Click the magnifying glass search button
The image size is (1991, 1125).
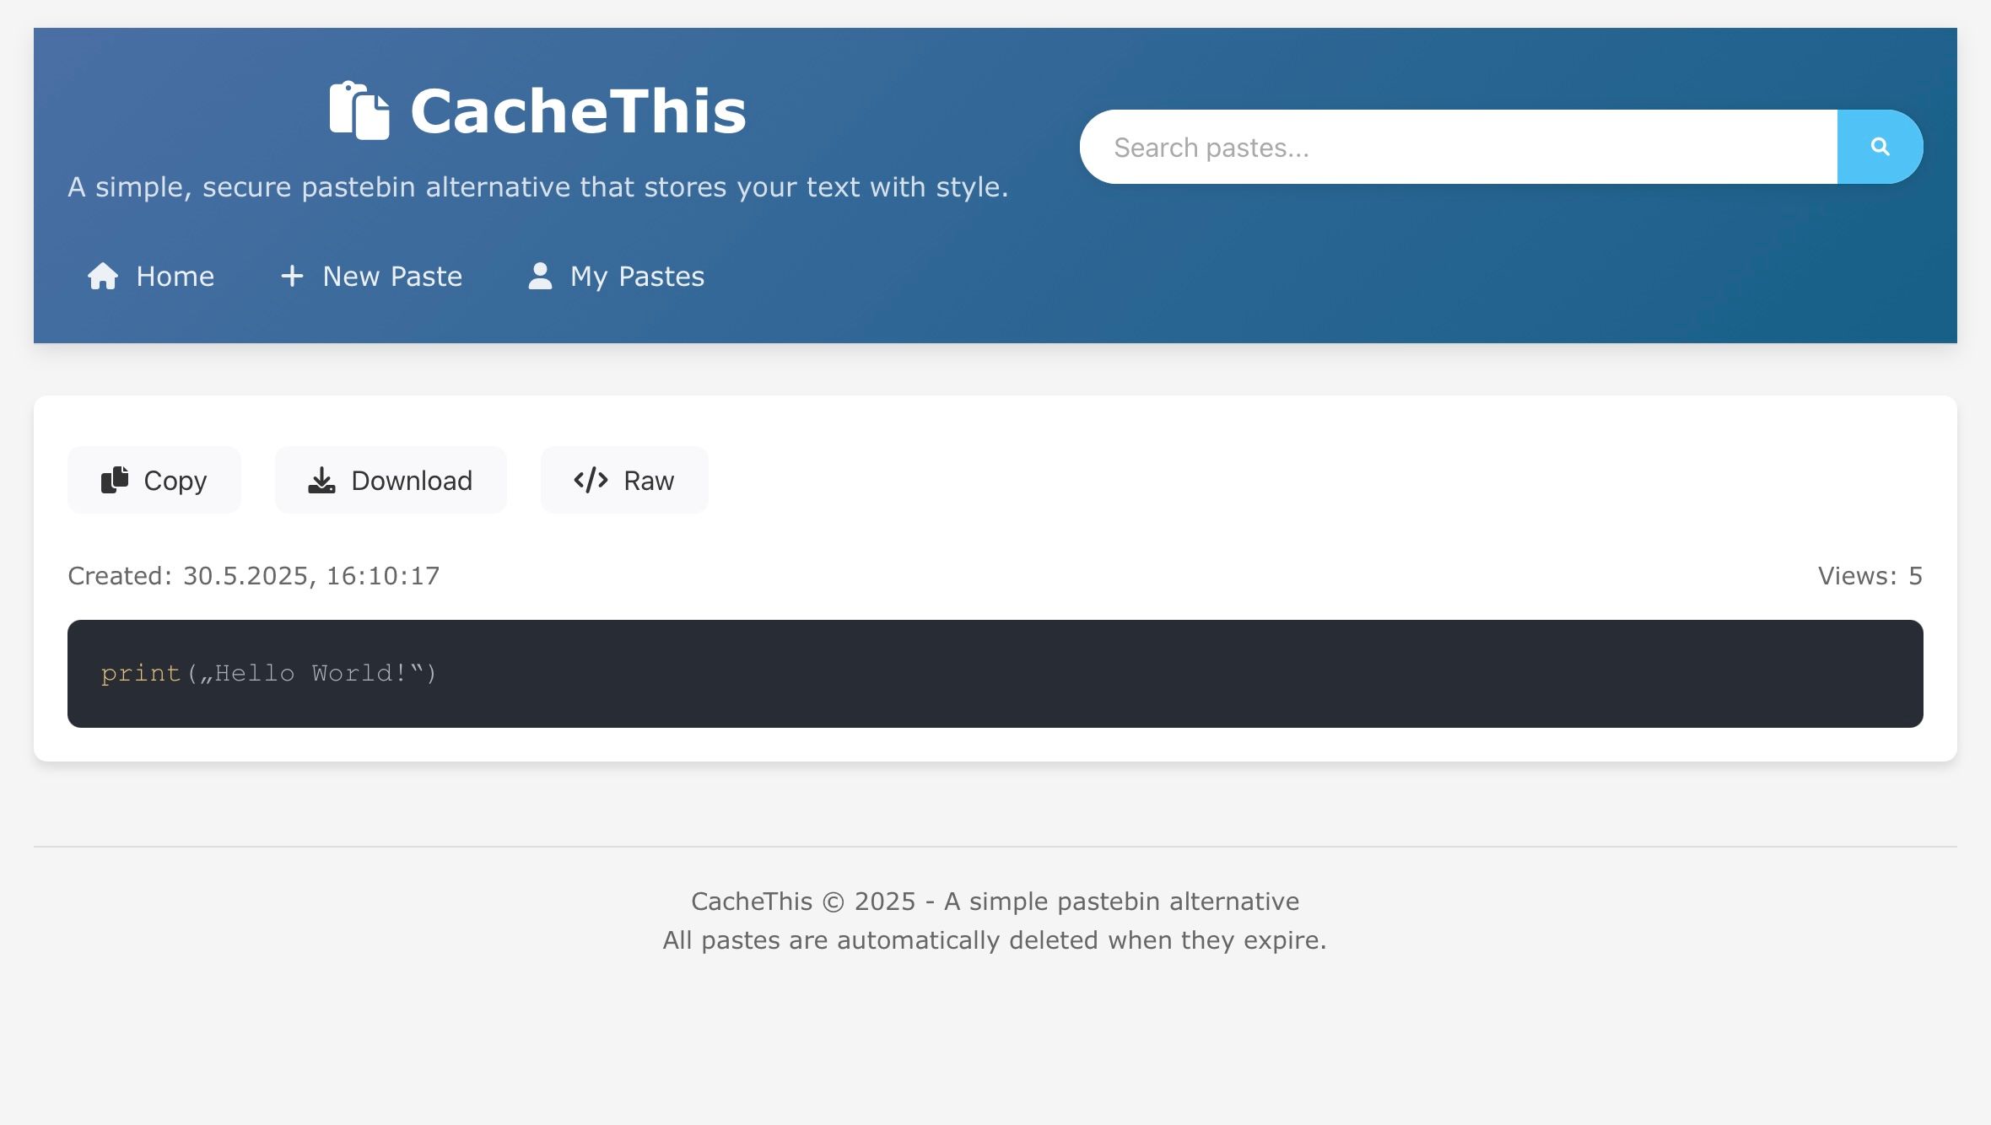(1880, 147)
